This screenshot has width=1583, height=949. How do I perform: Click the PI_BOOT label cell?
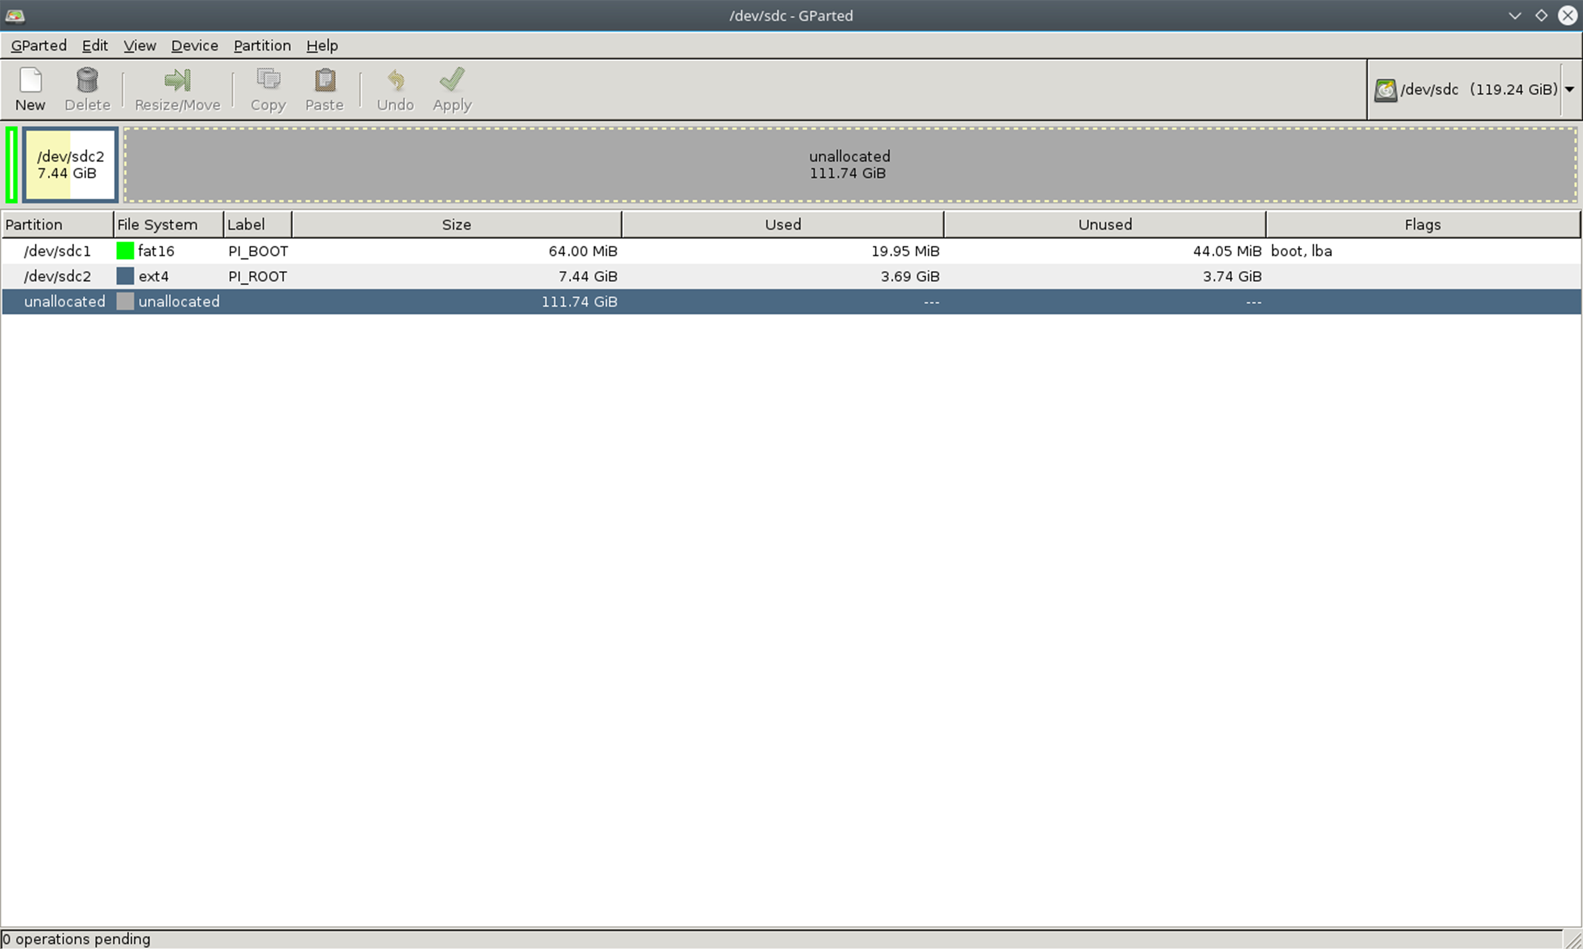point(258,251)
